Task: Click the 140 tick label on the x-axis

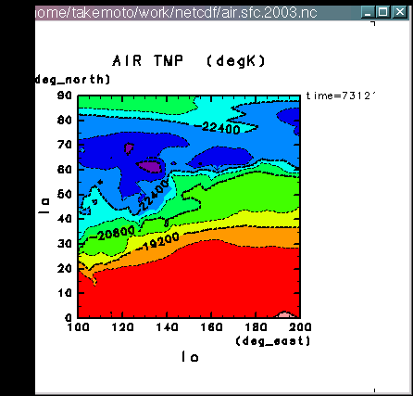Action: pyautogui.click(x=167, y=326)
